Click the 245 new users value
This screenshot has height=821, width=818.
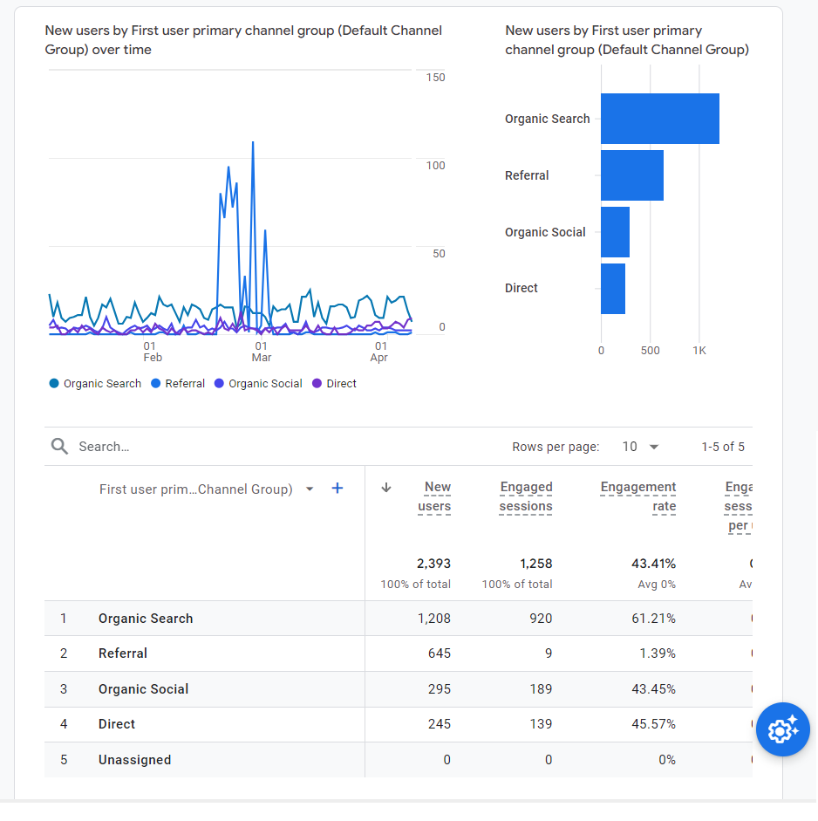[440, 724]
